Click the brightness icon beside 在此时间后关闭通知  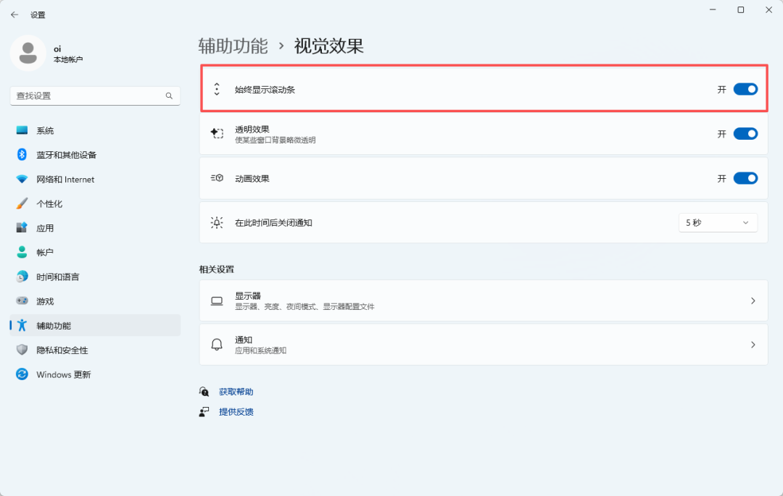[217, 222]
